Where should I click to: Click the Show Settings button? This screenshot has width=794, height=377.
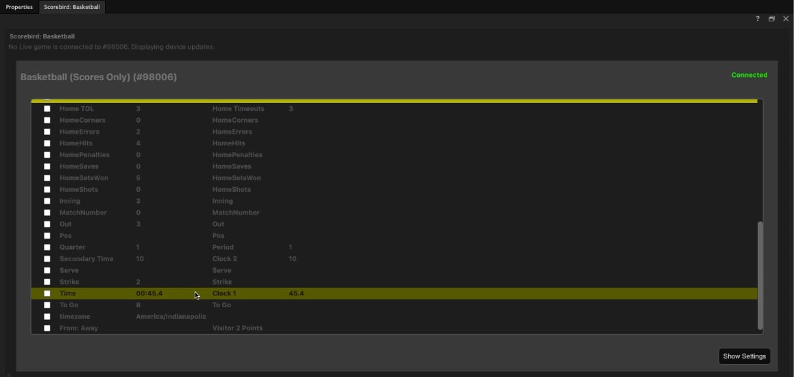[x=745, y=356]
